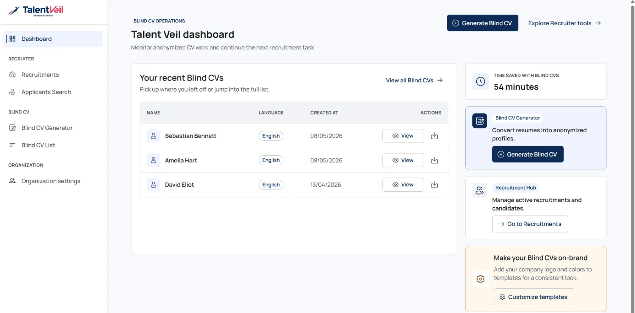Click arrow beside Explore Recruiter tools
This screenshot has height=313, width=635.
point(598,23)
